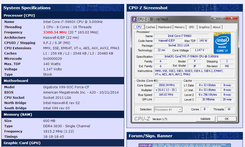Click the American Megatrends BIOS text
The width and height of the screenshot is (245, 147).
point(81,92)
